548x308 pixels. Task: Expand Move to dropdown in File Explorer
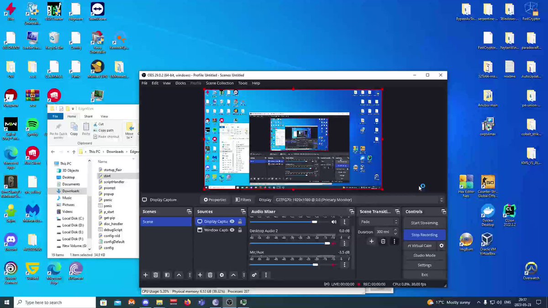[130, 130]
